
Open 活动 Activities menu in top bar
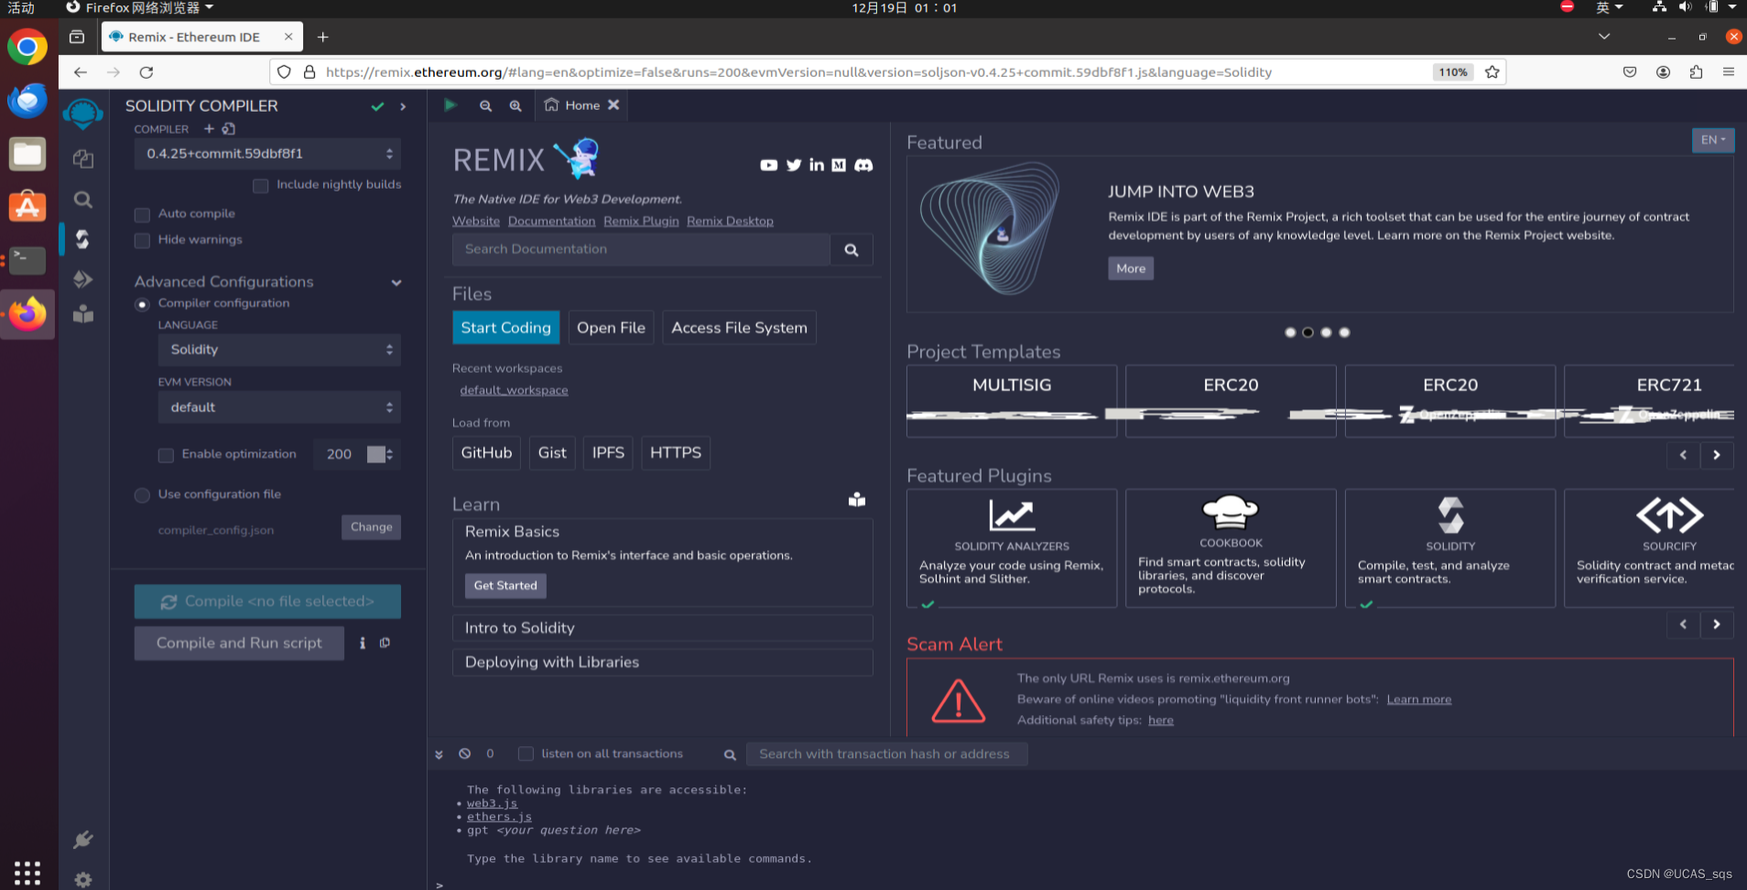[x=20, y=8]
